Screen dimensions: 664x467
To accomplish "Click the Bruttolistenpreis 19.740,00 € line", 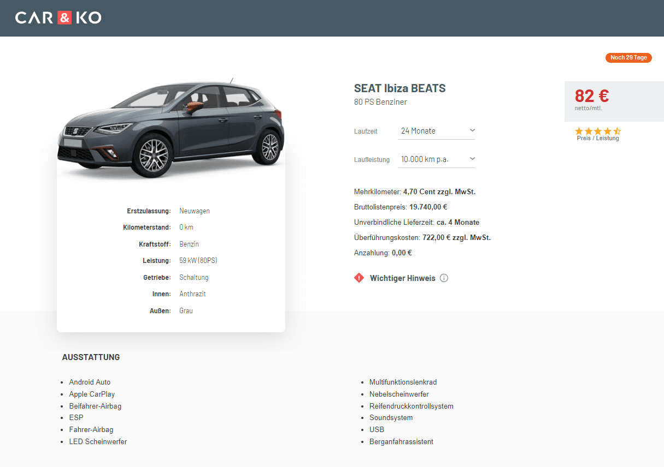I will coord(401,207).
